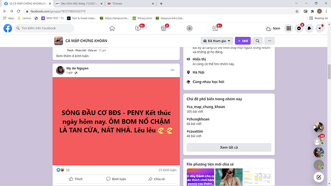Open hashtag #ca_map_chung_khoan

pos(206,107)
